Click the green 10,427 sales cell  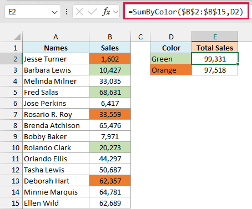coord(110,70)
